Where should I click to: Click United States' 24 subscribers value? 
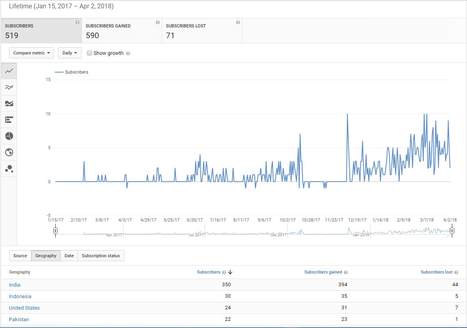(228, 307)
